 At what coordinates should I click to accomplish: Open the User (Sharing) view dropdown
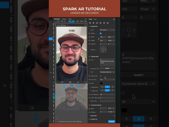[63, 25]
